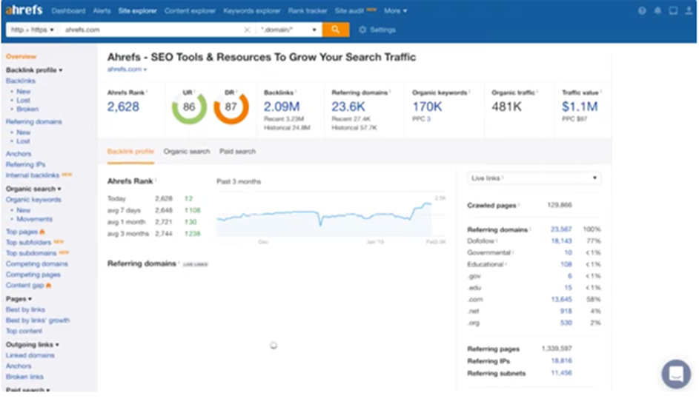The image size is (699, 404).
Task: Open Referring IPs in the sidebar
Action: pyautogui.click(x=25, y=164)
